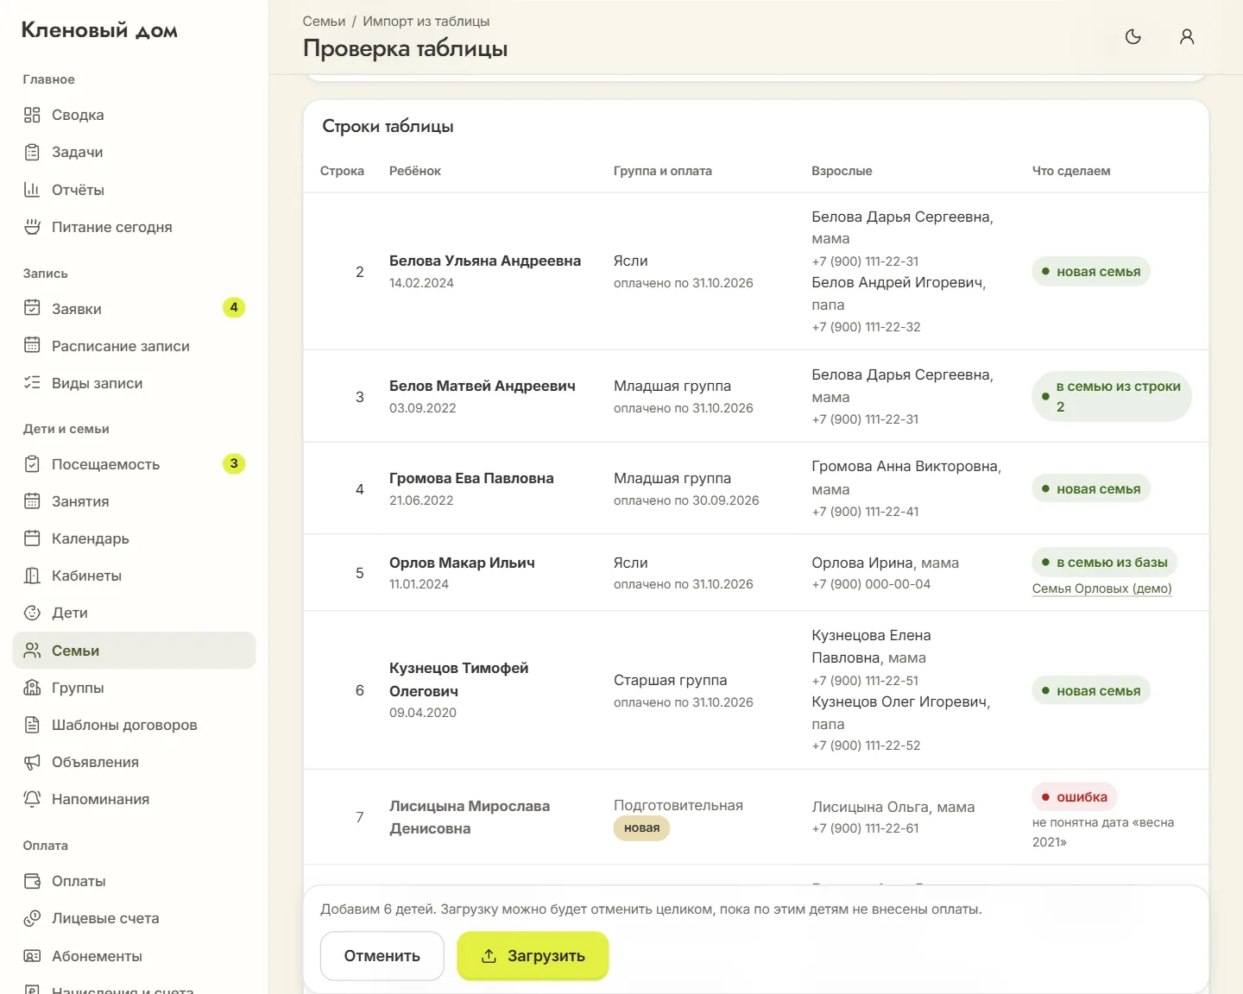This screenshot has width=1243, height=994.
Task: Click child name Лисицына Мирослава Денисовна
Action: click(x=470, y=817)
